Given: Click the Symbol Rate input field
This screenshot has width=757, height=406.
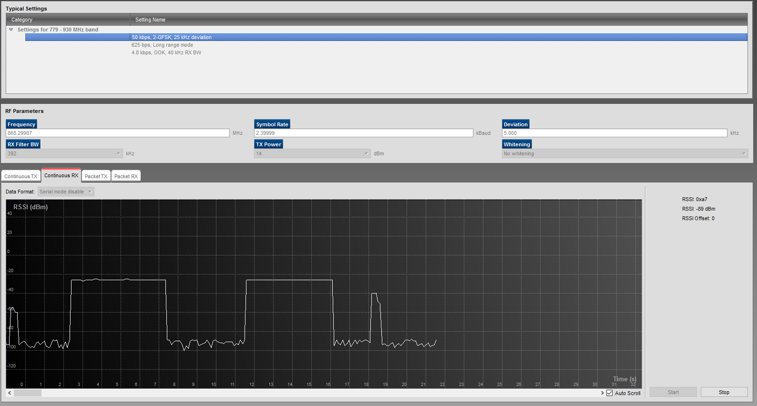Looking at the screenshot, I should click(x=364, y=133).
